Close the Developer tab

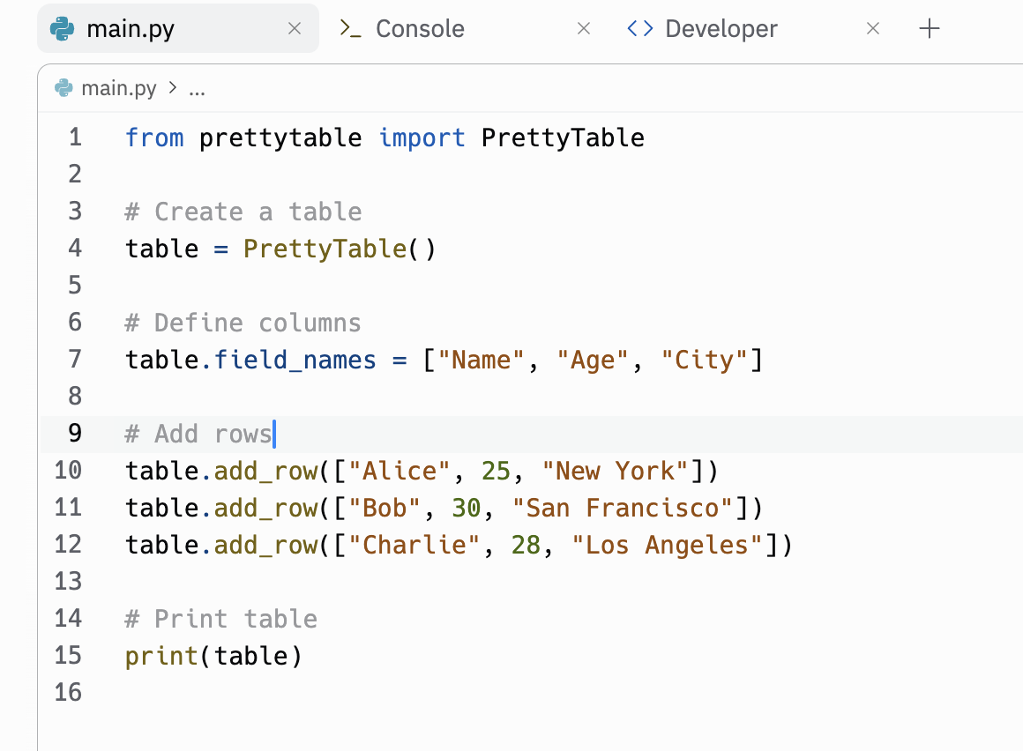click(873, 29)
